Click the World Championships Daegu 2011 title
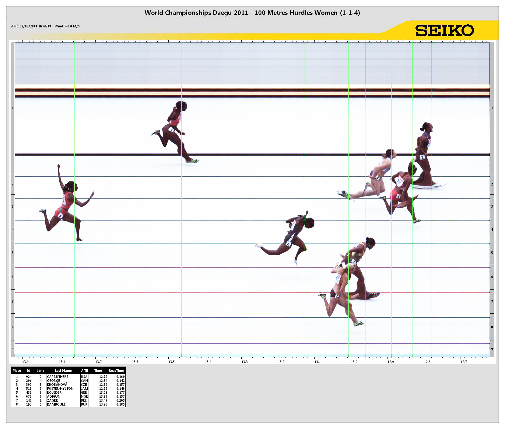505x429 pixels. point(252,13)
